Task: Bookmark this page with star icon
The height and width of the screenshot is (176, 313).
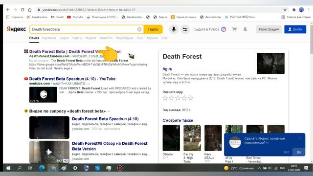Action: point(285,10)
